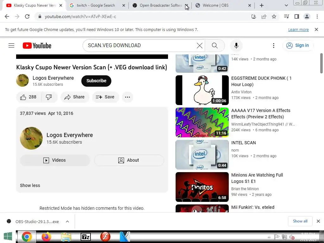
Task: Open the Windows Start menu
Action: point(8,237)
